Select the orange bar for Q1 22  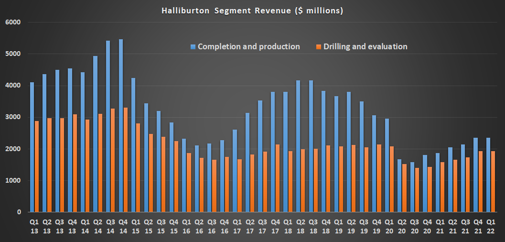pyautogui.click(x=494, y=181)
